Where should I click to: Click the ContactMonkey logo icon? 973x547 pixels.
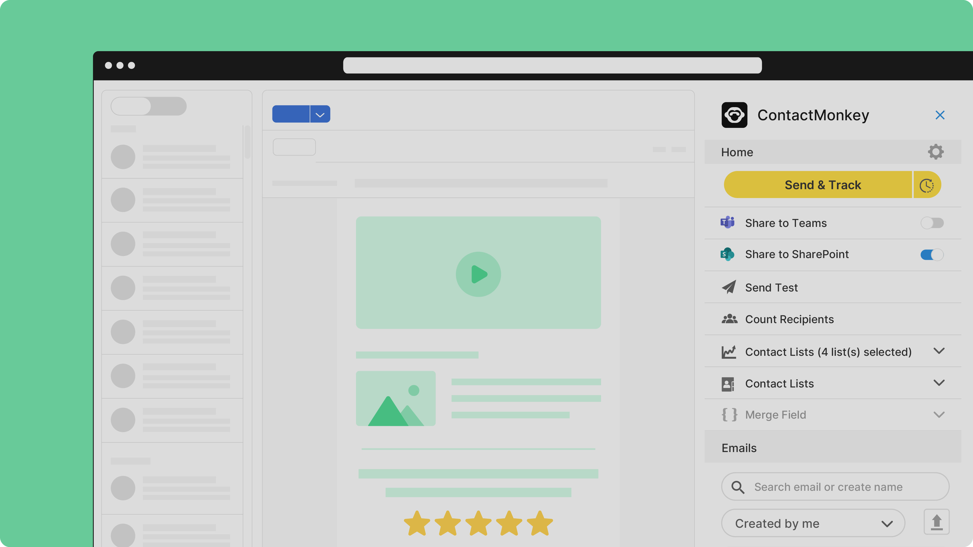click(x=734, y=115)
